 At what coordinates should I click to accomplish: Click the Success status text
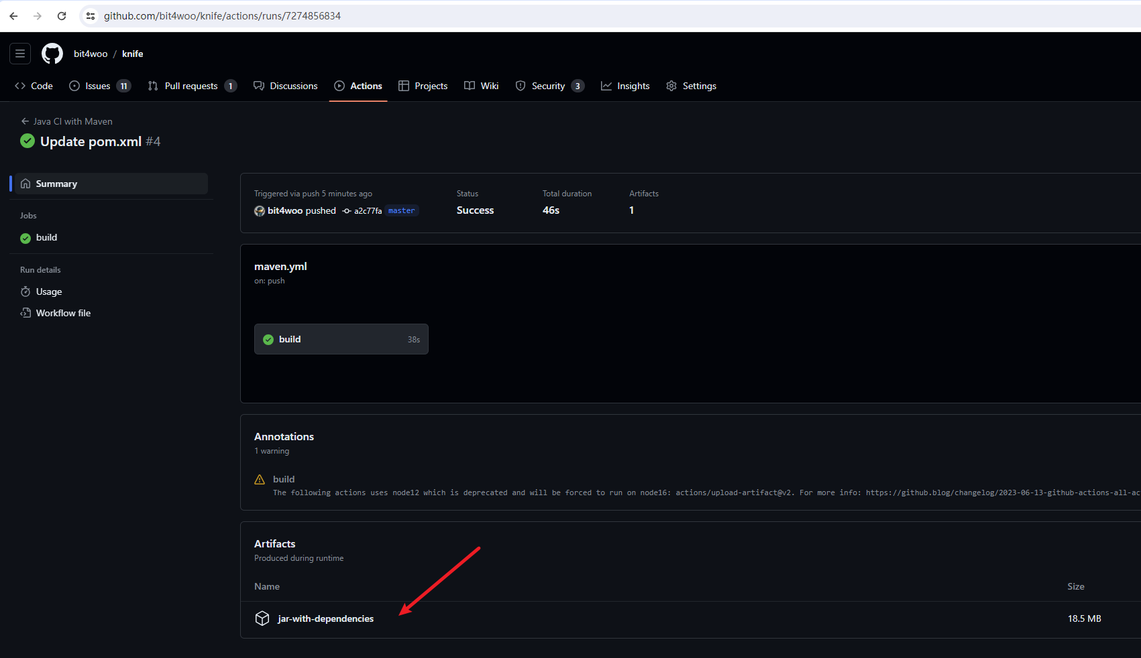pos(475,210)
